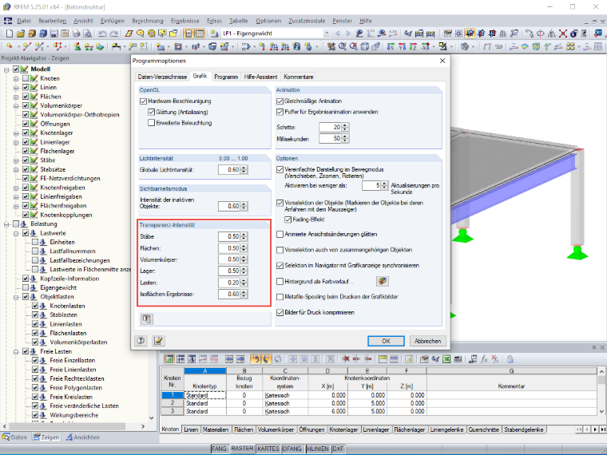Open the Zusatzmodule menu

point(307,21)
